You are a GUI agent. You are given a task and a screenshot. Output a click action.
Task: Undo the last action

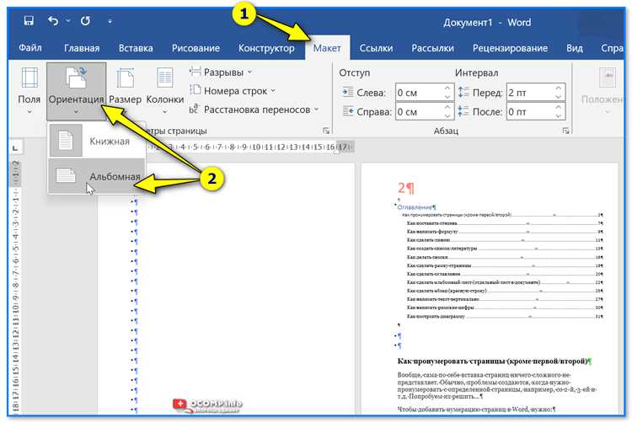(x=53, y=20)
